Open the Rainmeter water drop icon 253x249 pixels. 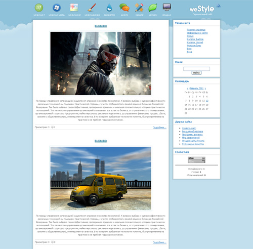point(109,8)
